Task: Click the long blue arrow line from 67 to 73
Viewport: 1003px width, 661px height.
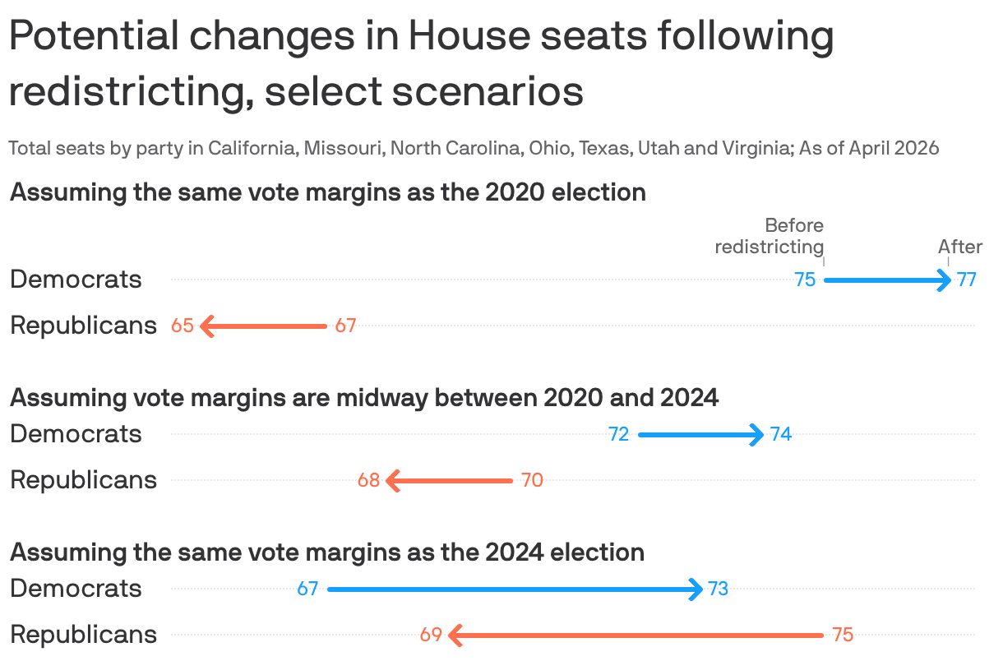Action: pos(510,589)
